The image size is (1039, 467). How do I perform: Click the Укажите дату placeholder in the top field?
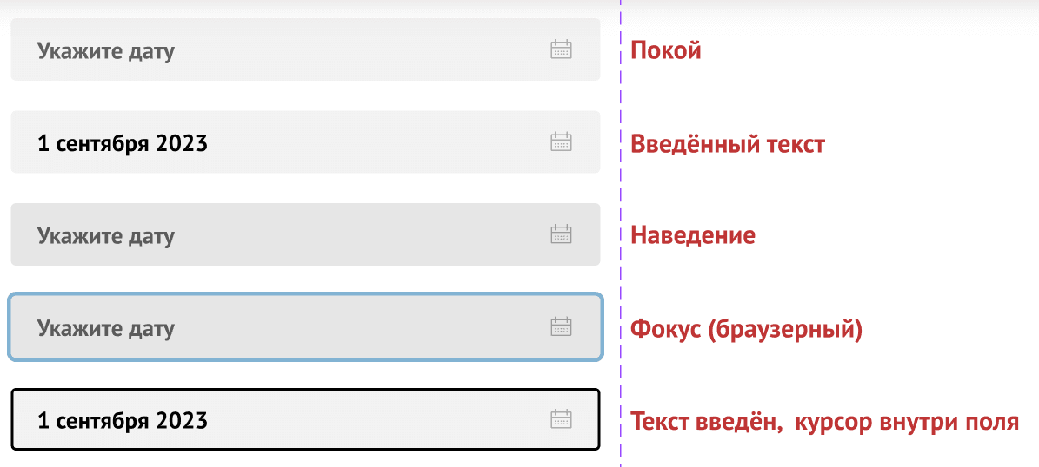105,50
